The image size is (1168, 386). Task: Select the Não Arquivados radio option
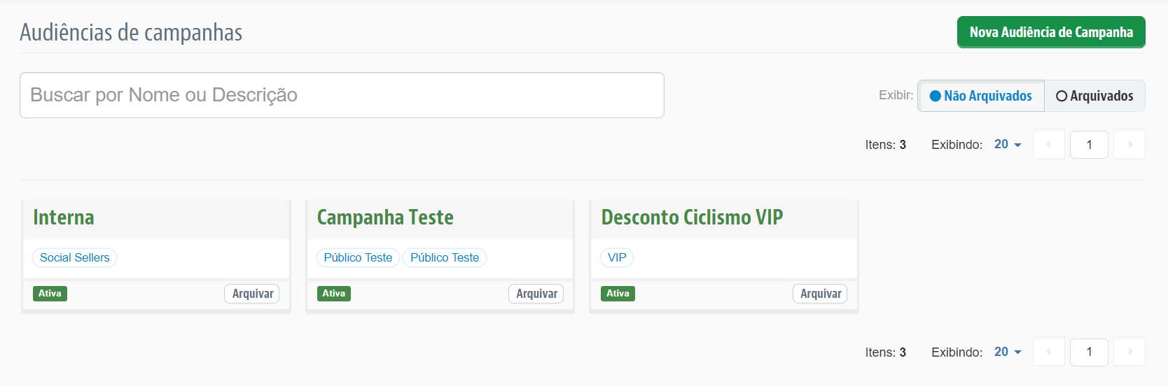tap(980, 96)
